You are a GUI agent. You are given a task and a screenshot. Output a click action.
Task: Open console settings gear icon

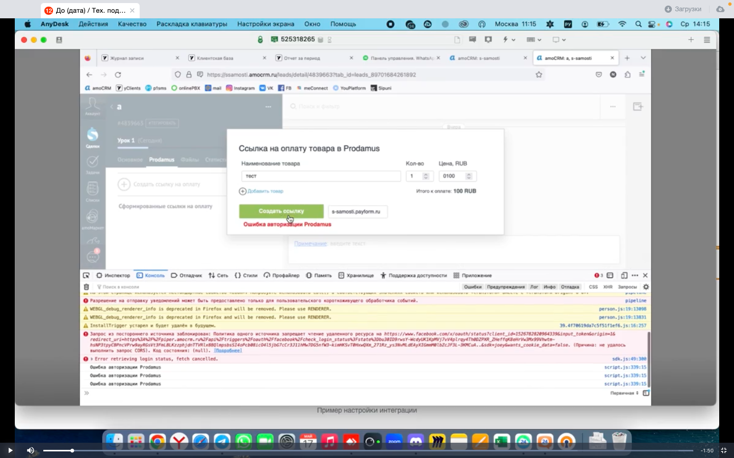[646, 287]
